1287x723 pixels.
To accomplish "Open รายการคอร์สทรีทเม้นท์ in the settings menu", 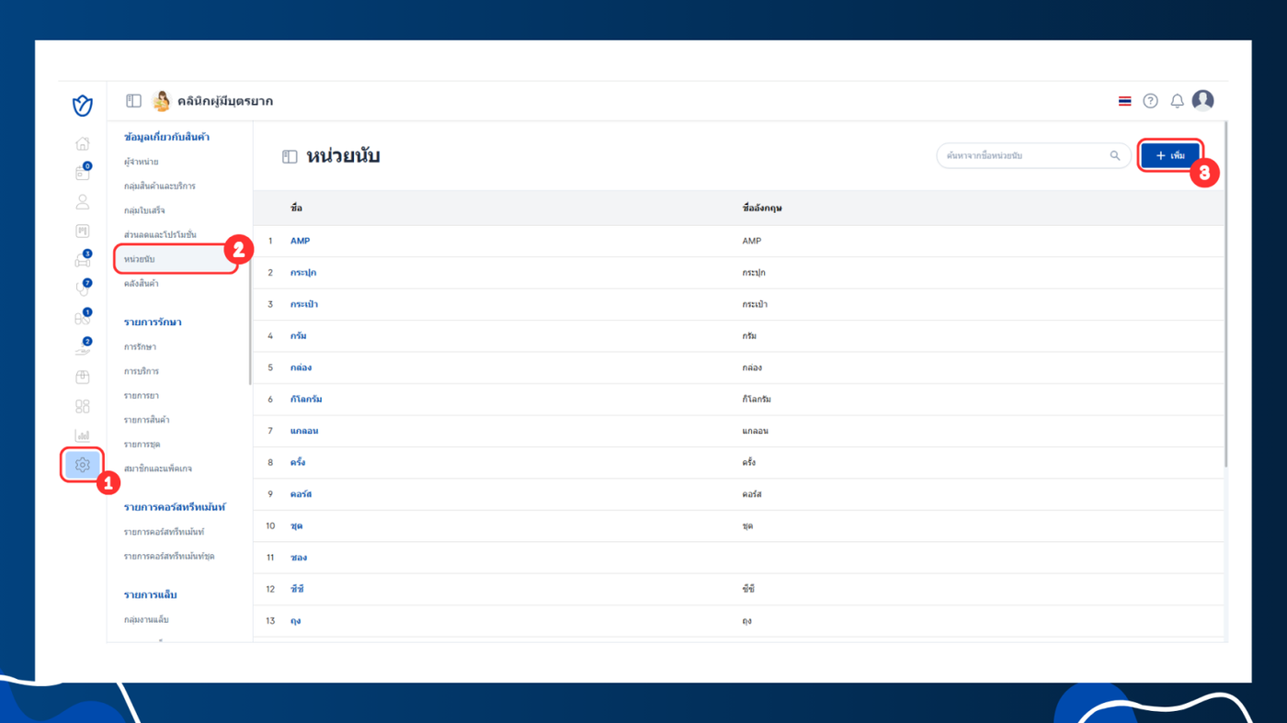I will [165, 532].
